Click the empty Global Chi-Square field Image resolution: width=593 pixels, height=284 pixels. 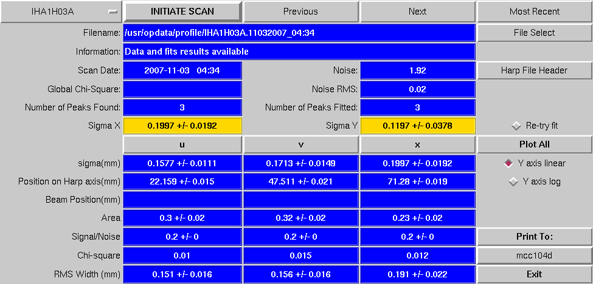coord(182,89)
